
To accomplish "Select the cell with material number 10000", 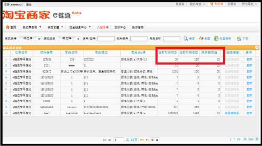I will pyautogui.click(x=47, y=101).
